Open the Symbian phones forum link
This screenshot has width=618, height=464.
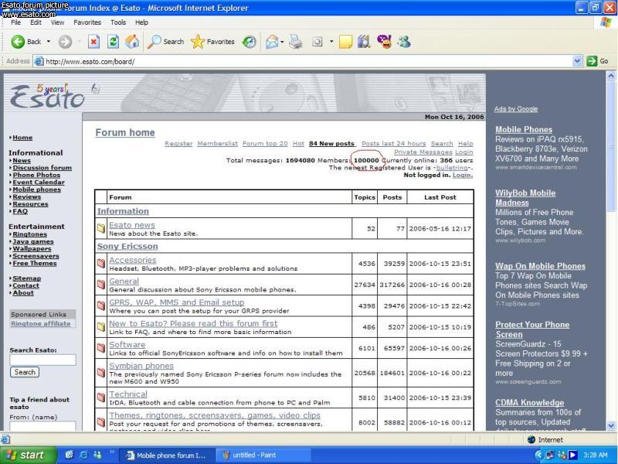141,366
